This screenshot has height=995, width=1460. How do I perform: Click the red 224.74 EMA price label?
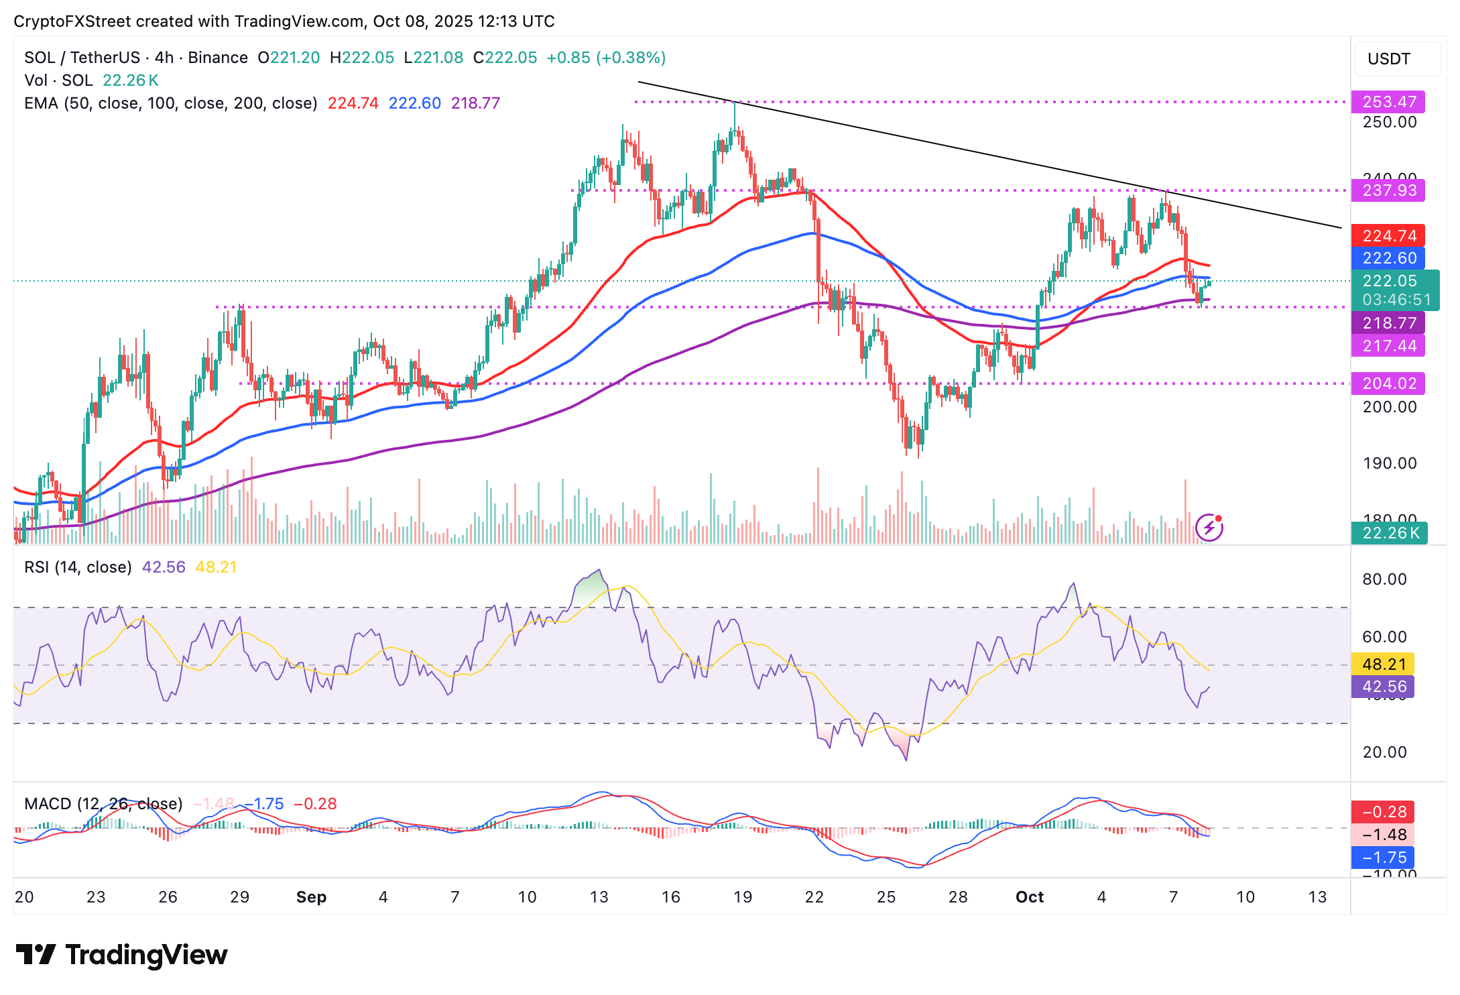1388,236
